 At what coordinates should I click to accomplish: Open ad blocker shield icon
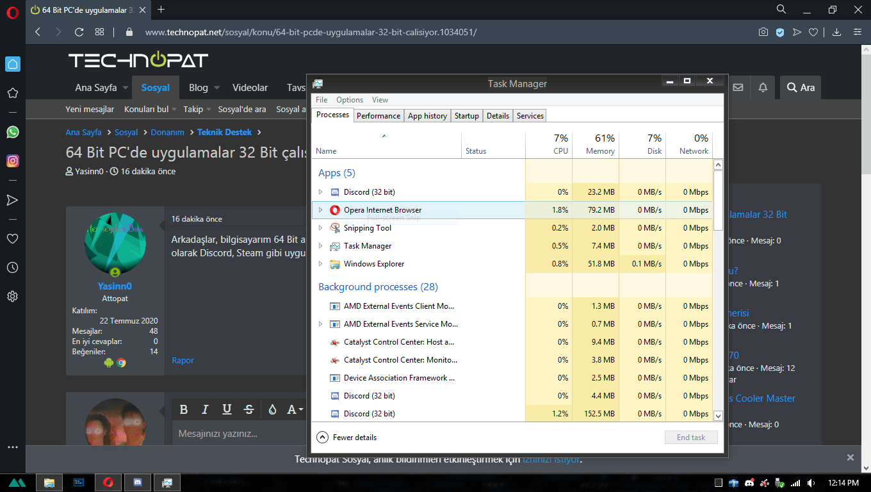(780, 31)
